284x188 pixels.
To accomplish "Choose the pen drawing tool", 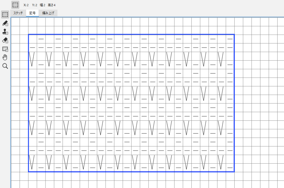I will (x=5, y=23).
